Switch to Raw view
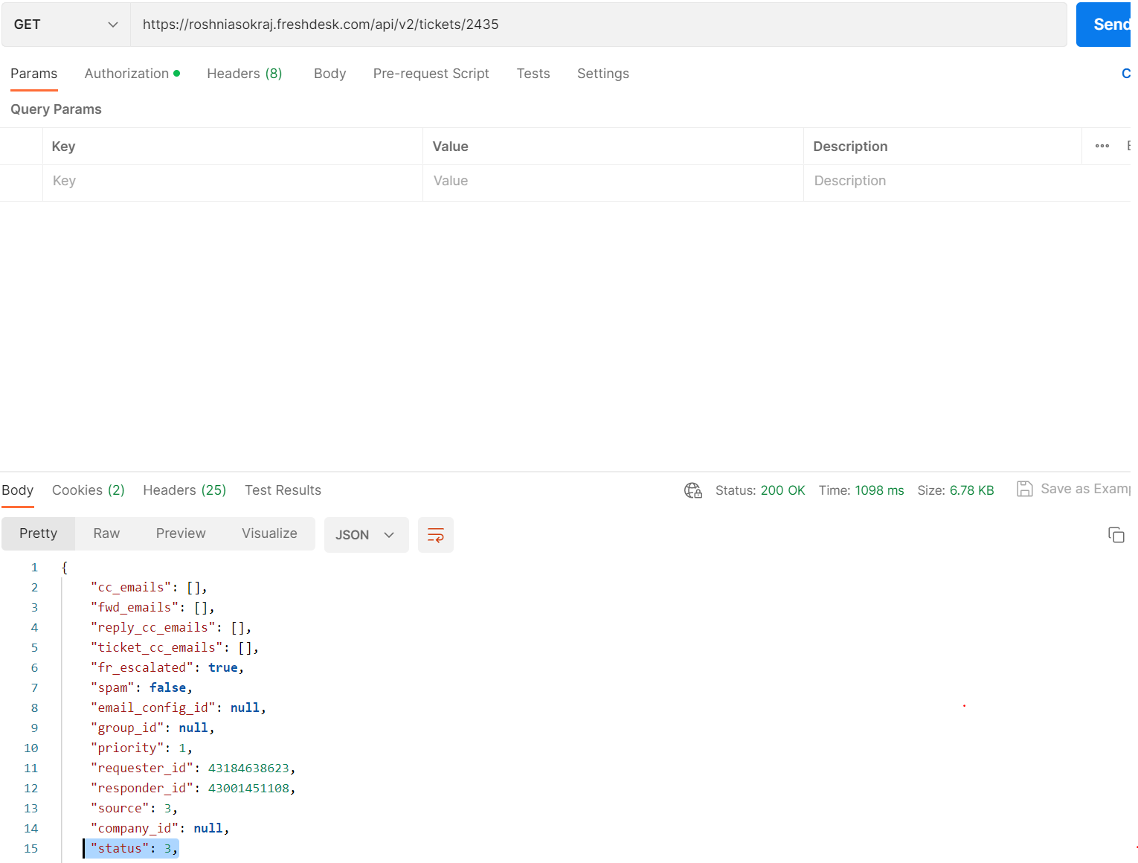The image size is (1138, 863). click(106, 533)
